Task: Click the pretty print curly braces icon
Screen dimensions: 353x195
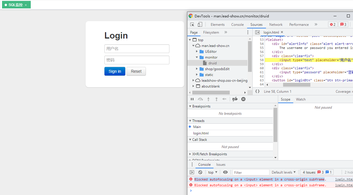Action: (257, 92)
